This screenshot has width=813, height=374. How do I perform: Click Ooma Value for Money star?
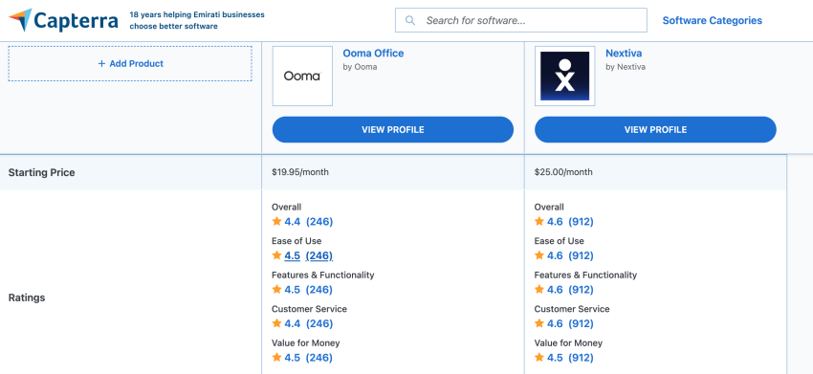pos(276,358)
